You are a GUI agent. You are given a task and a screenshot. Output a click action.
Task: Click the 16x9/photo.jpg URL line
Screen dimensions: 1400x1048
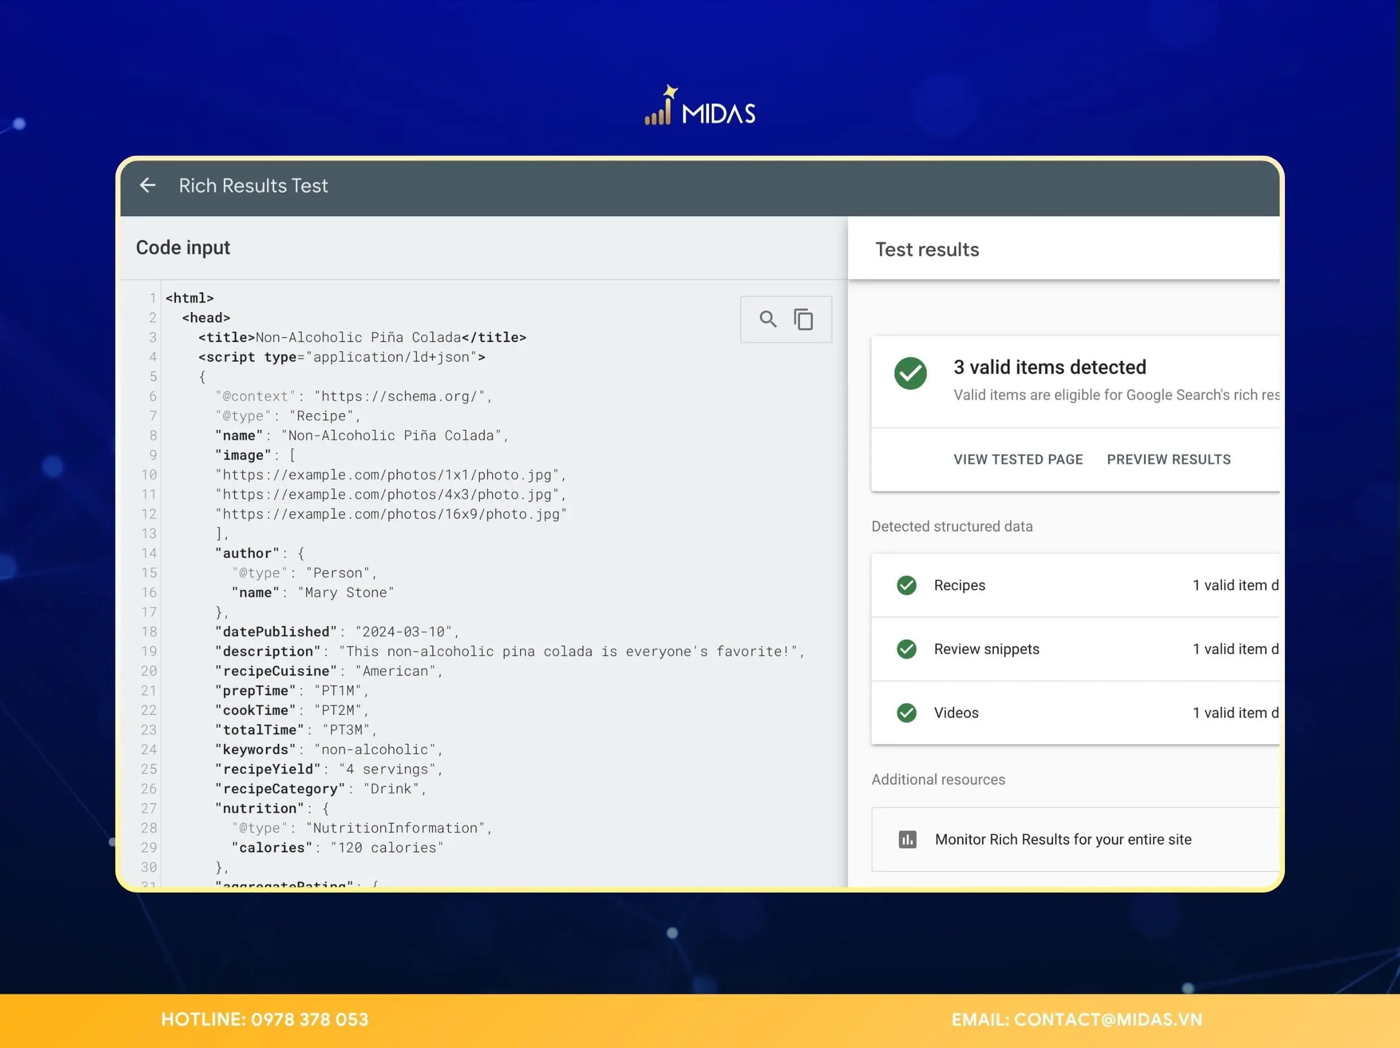(391, 514)
